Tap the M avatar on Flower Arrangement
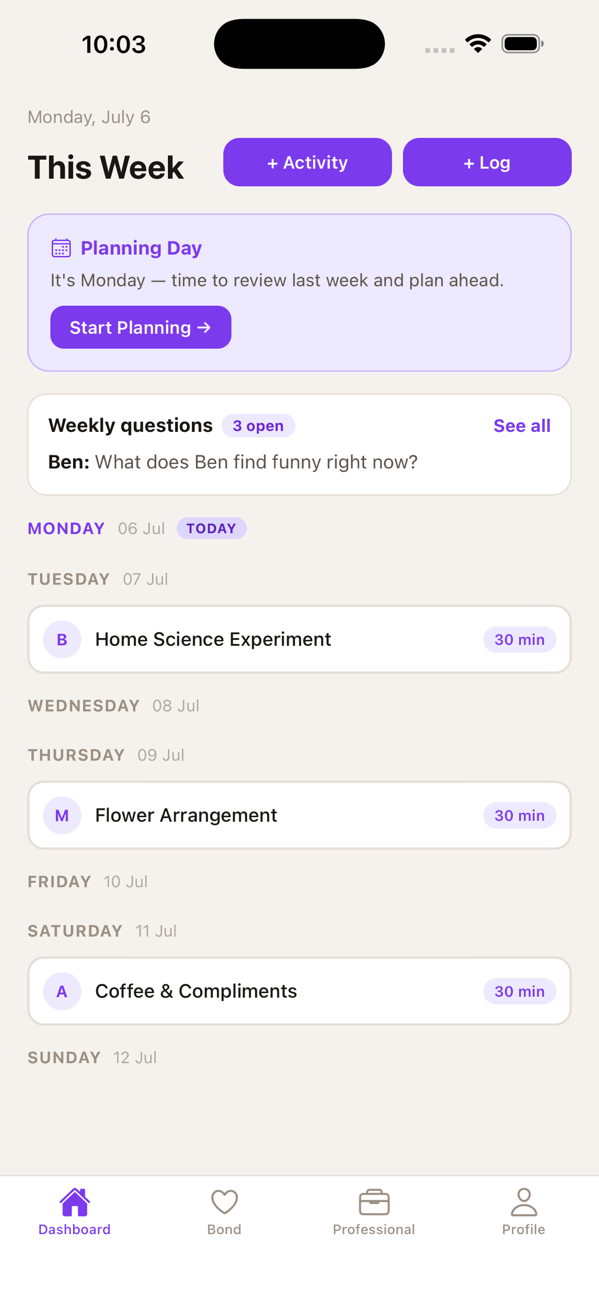599x1297 pixels. pos(62,815)
